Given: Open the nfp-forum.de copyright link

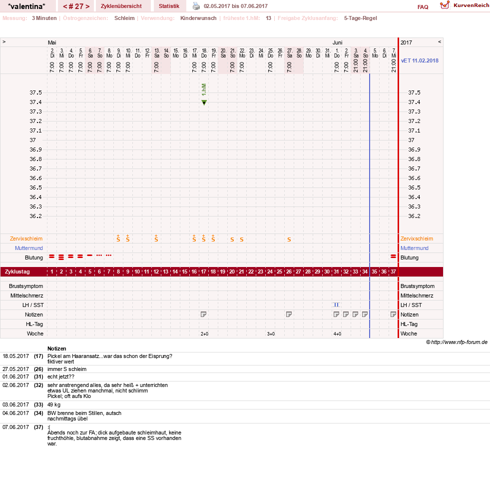Looking at the screenshot, I should pos(457,342).
